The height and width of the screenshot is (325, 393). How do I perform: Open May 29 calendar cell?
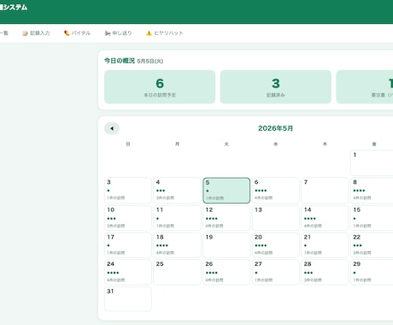point(372,272)
